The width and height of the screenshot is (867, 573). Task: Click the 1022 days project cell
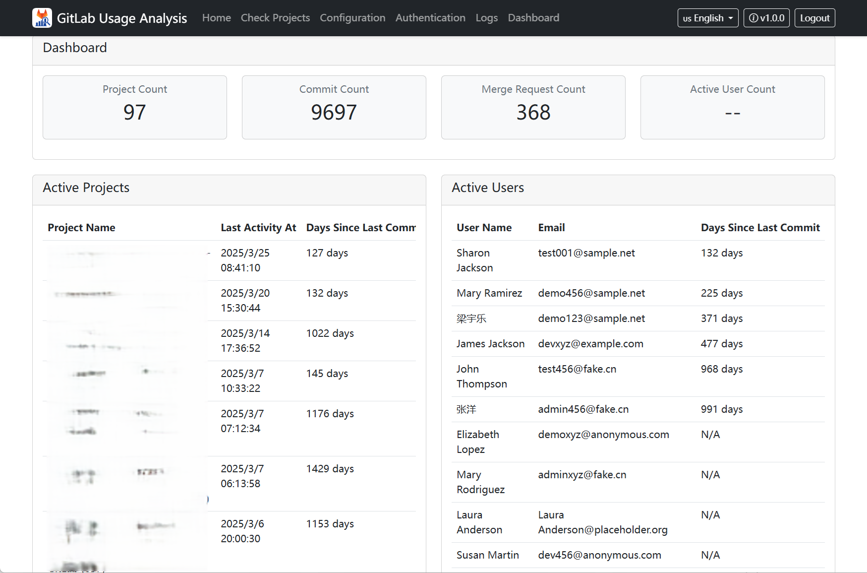tap(330, 333)
